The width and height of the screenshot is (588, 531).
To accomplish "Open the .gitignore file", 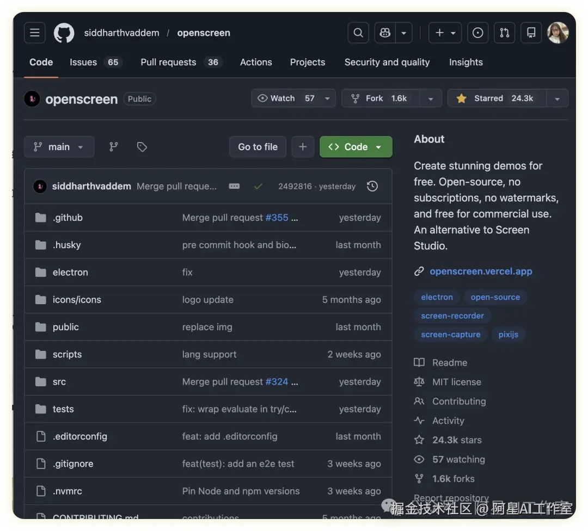I will [73, 464].
